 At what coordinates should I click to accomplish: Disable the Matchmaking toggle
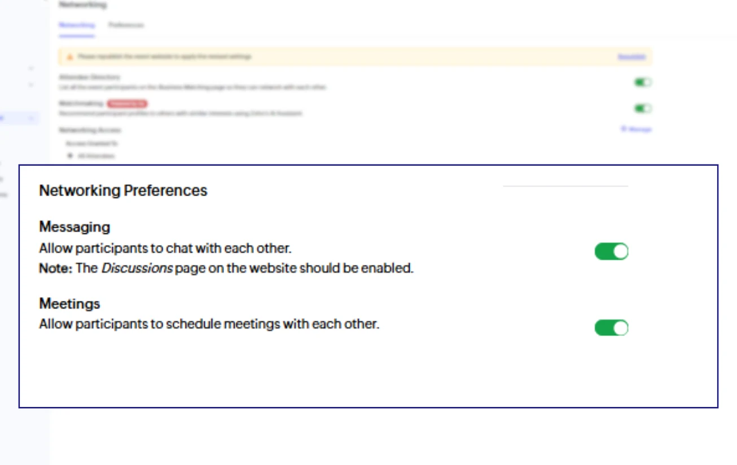[x=642, y=108]
